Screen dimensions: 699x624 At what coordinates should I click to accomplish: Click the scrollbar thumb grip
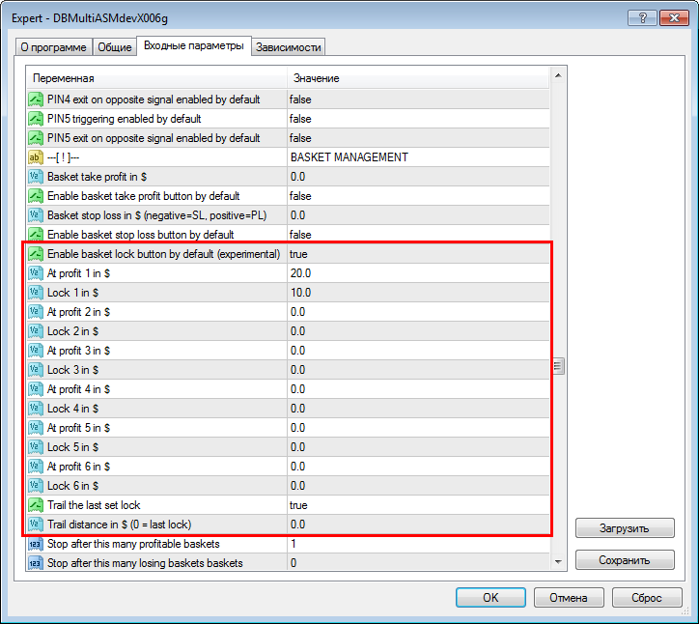pyautogui.click(x=558, y=366)
